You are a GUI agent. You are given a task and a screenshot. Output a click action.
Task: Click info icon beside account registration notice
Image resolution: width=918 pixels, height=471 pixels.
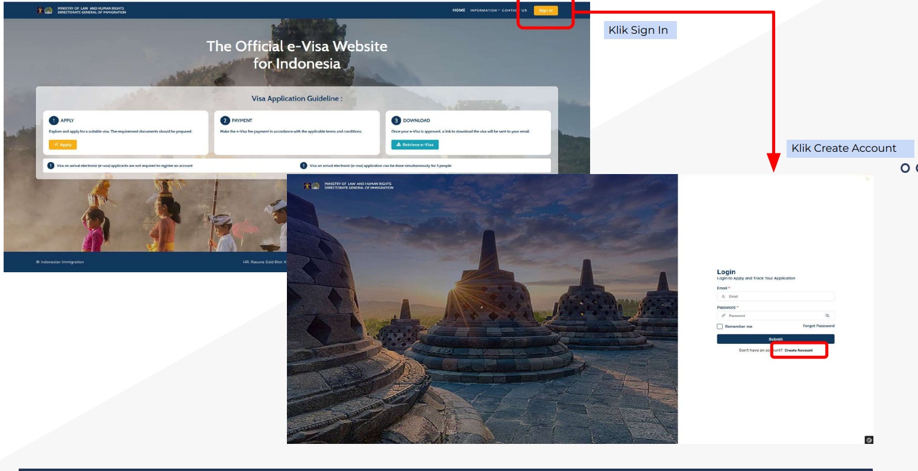pyautogui.click(x=51, y=166)
